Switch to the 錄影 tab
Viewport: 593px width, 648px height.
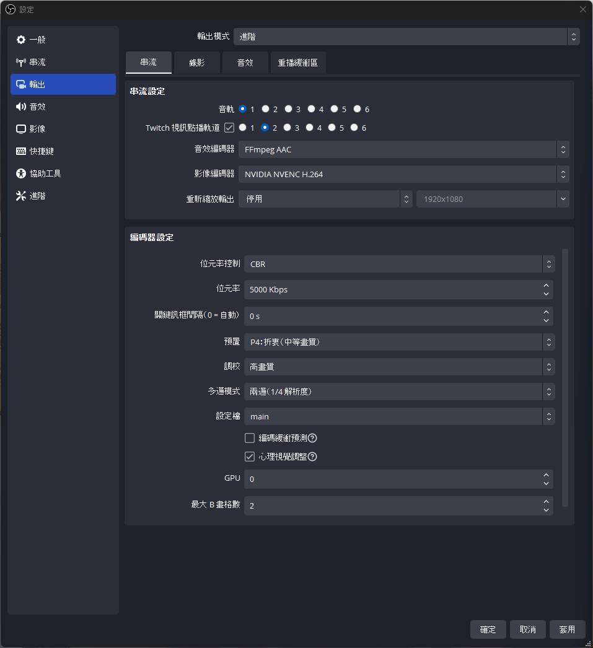(196, 63)
